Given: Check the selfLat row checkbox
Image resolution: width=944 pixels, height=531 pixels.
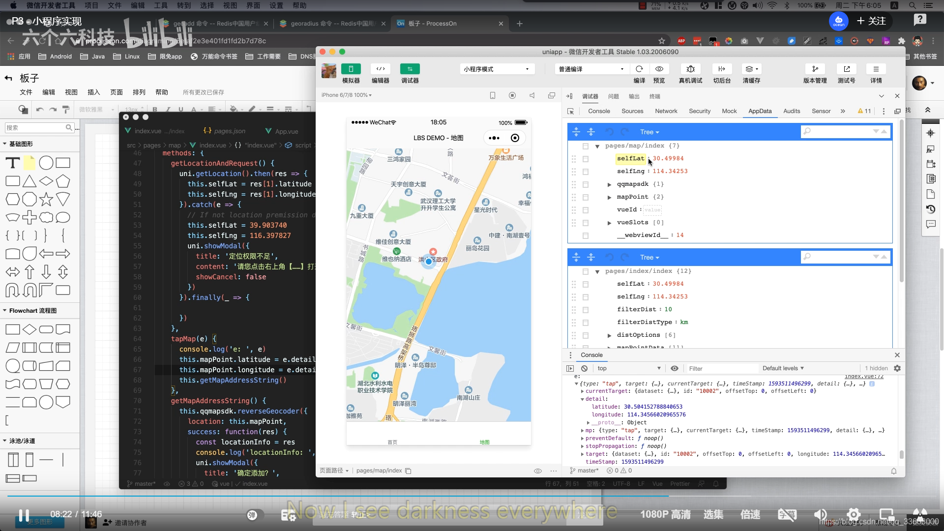Looking at the screenshot, I should pyautogui.click(x=586, y=159).
